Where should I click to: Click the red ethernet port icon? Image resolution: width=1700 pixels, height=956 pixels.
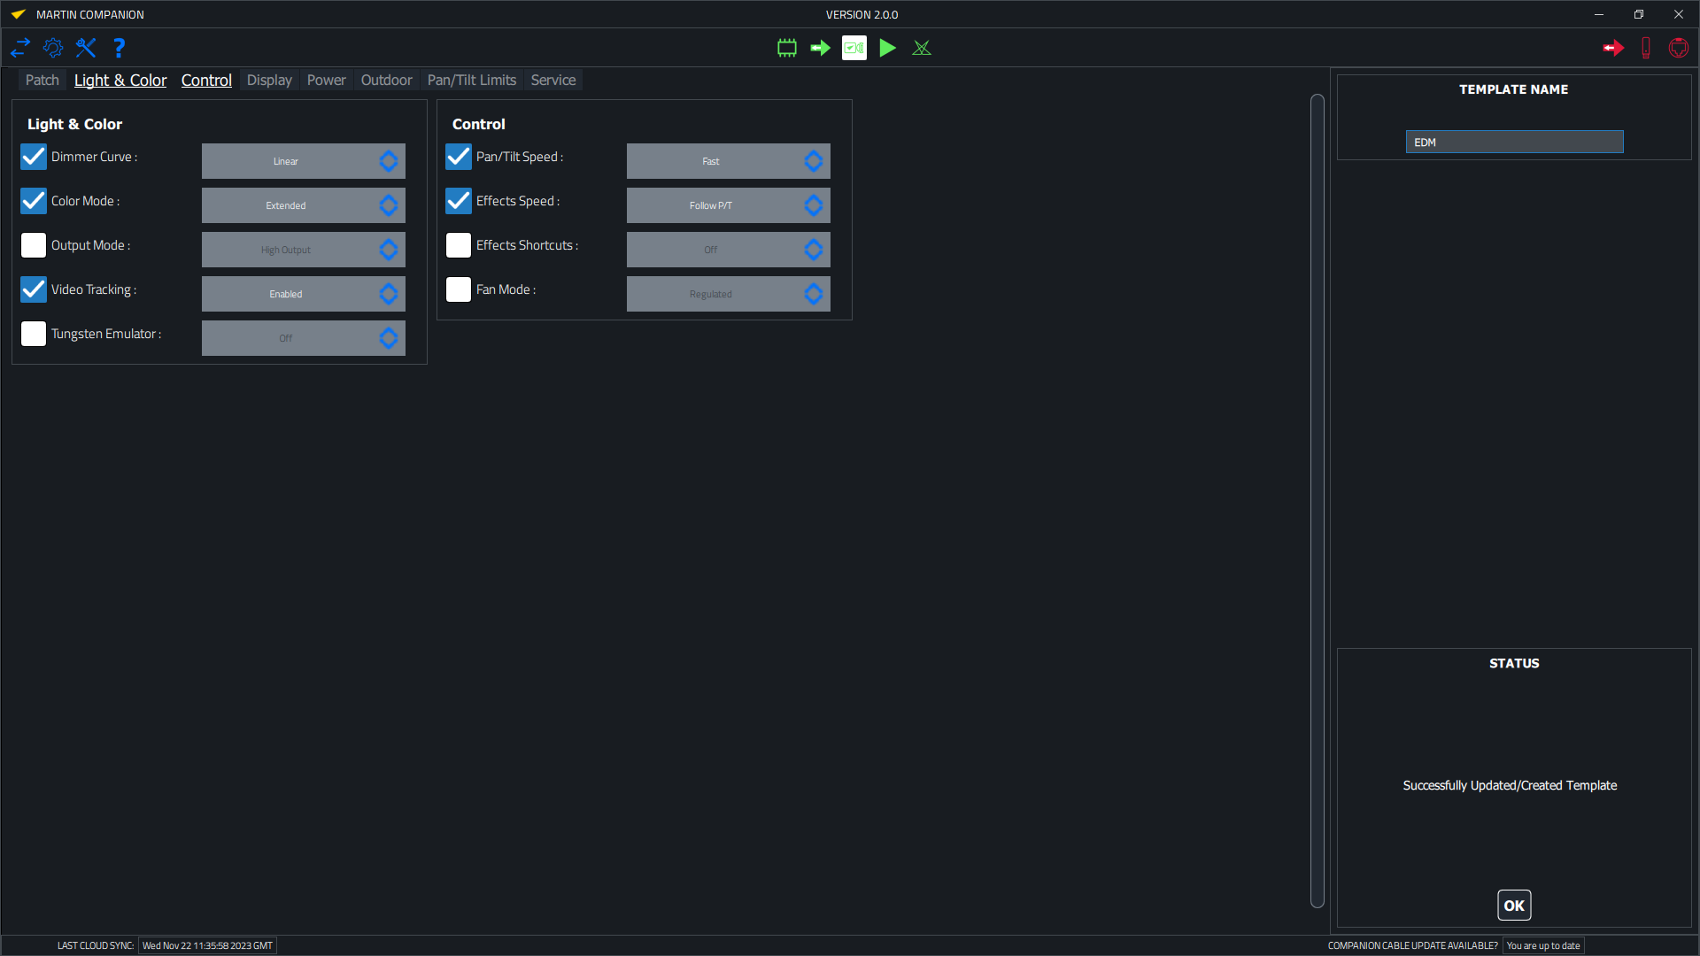point(1678,48)
